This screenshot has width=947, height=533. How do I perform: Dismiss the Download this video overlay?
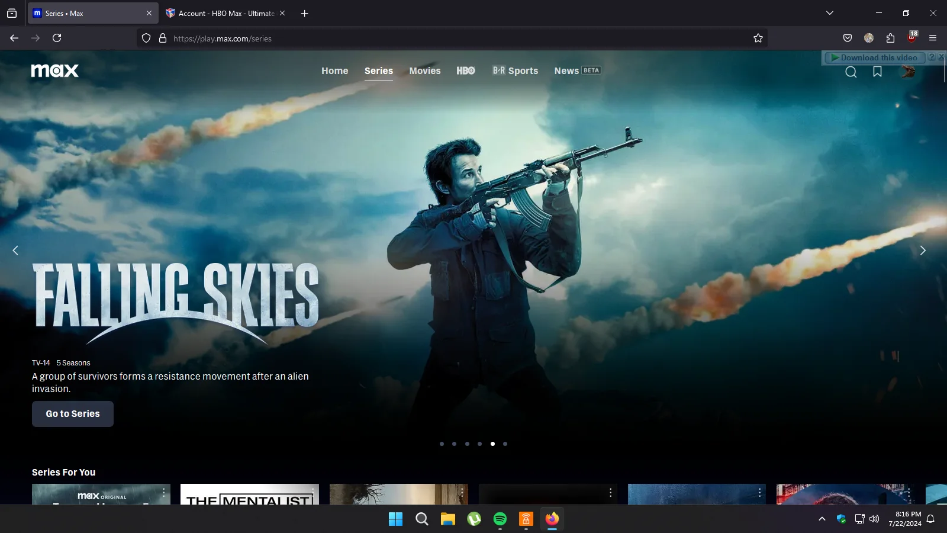click(x=941, y=57)
